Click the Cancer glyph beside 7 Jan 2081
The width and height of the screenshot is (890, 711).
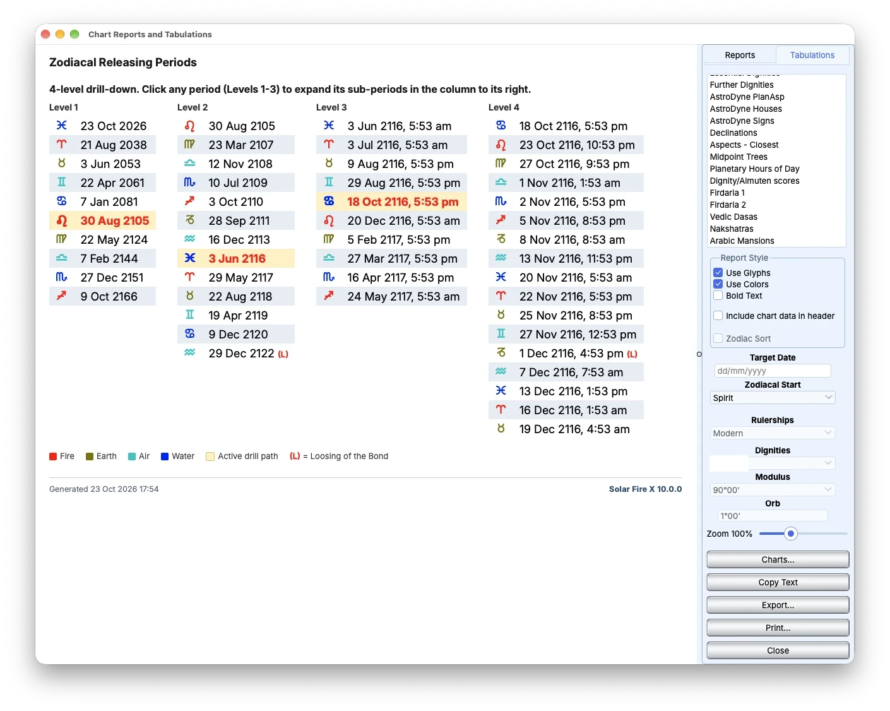click(x=61, y=201)
